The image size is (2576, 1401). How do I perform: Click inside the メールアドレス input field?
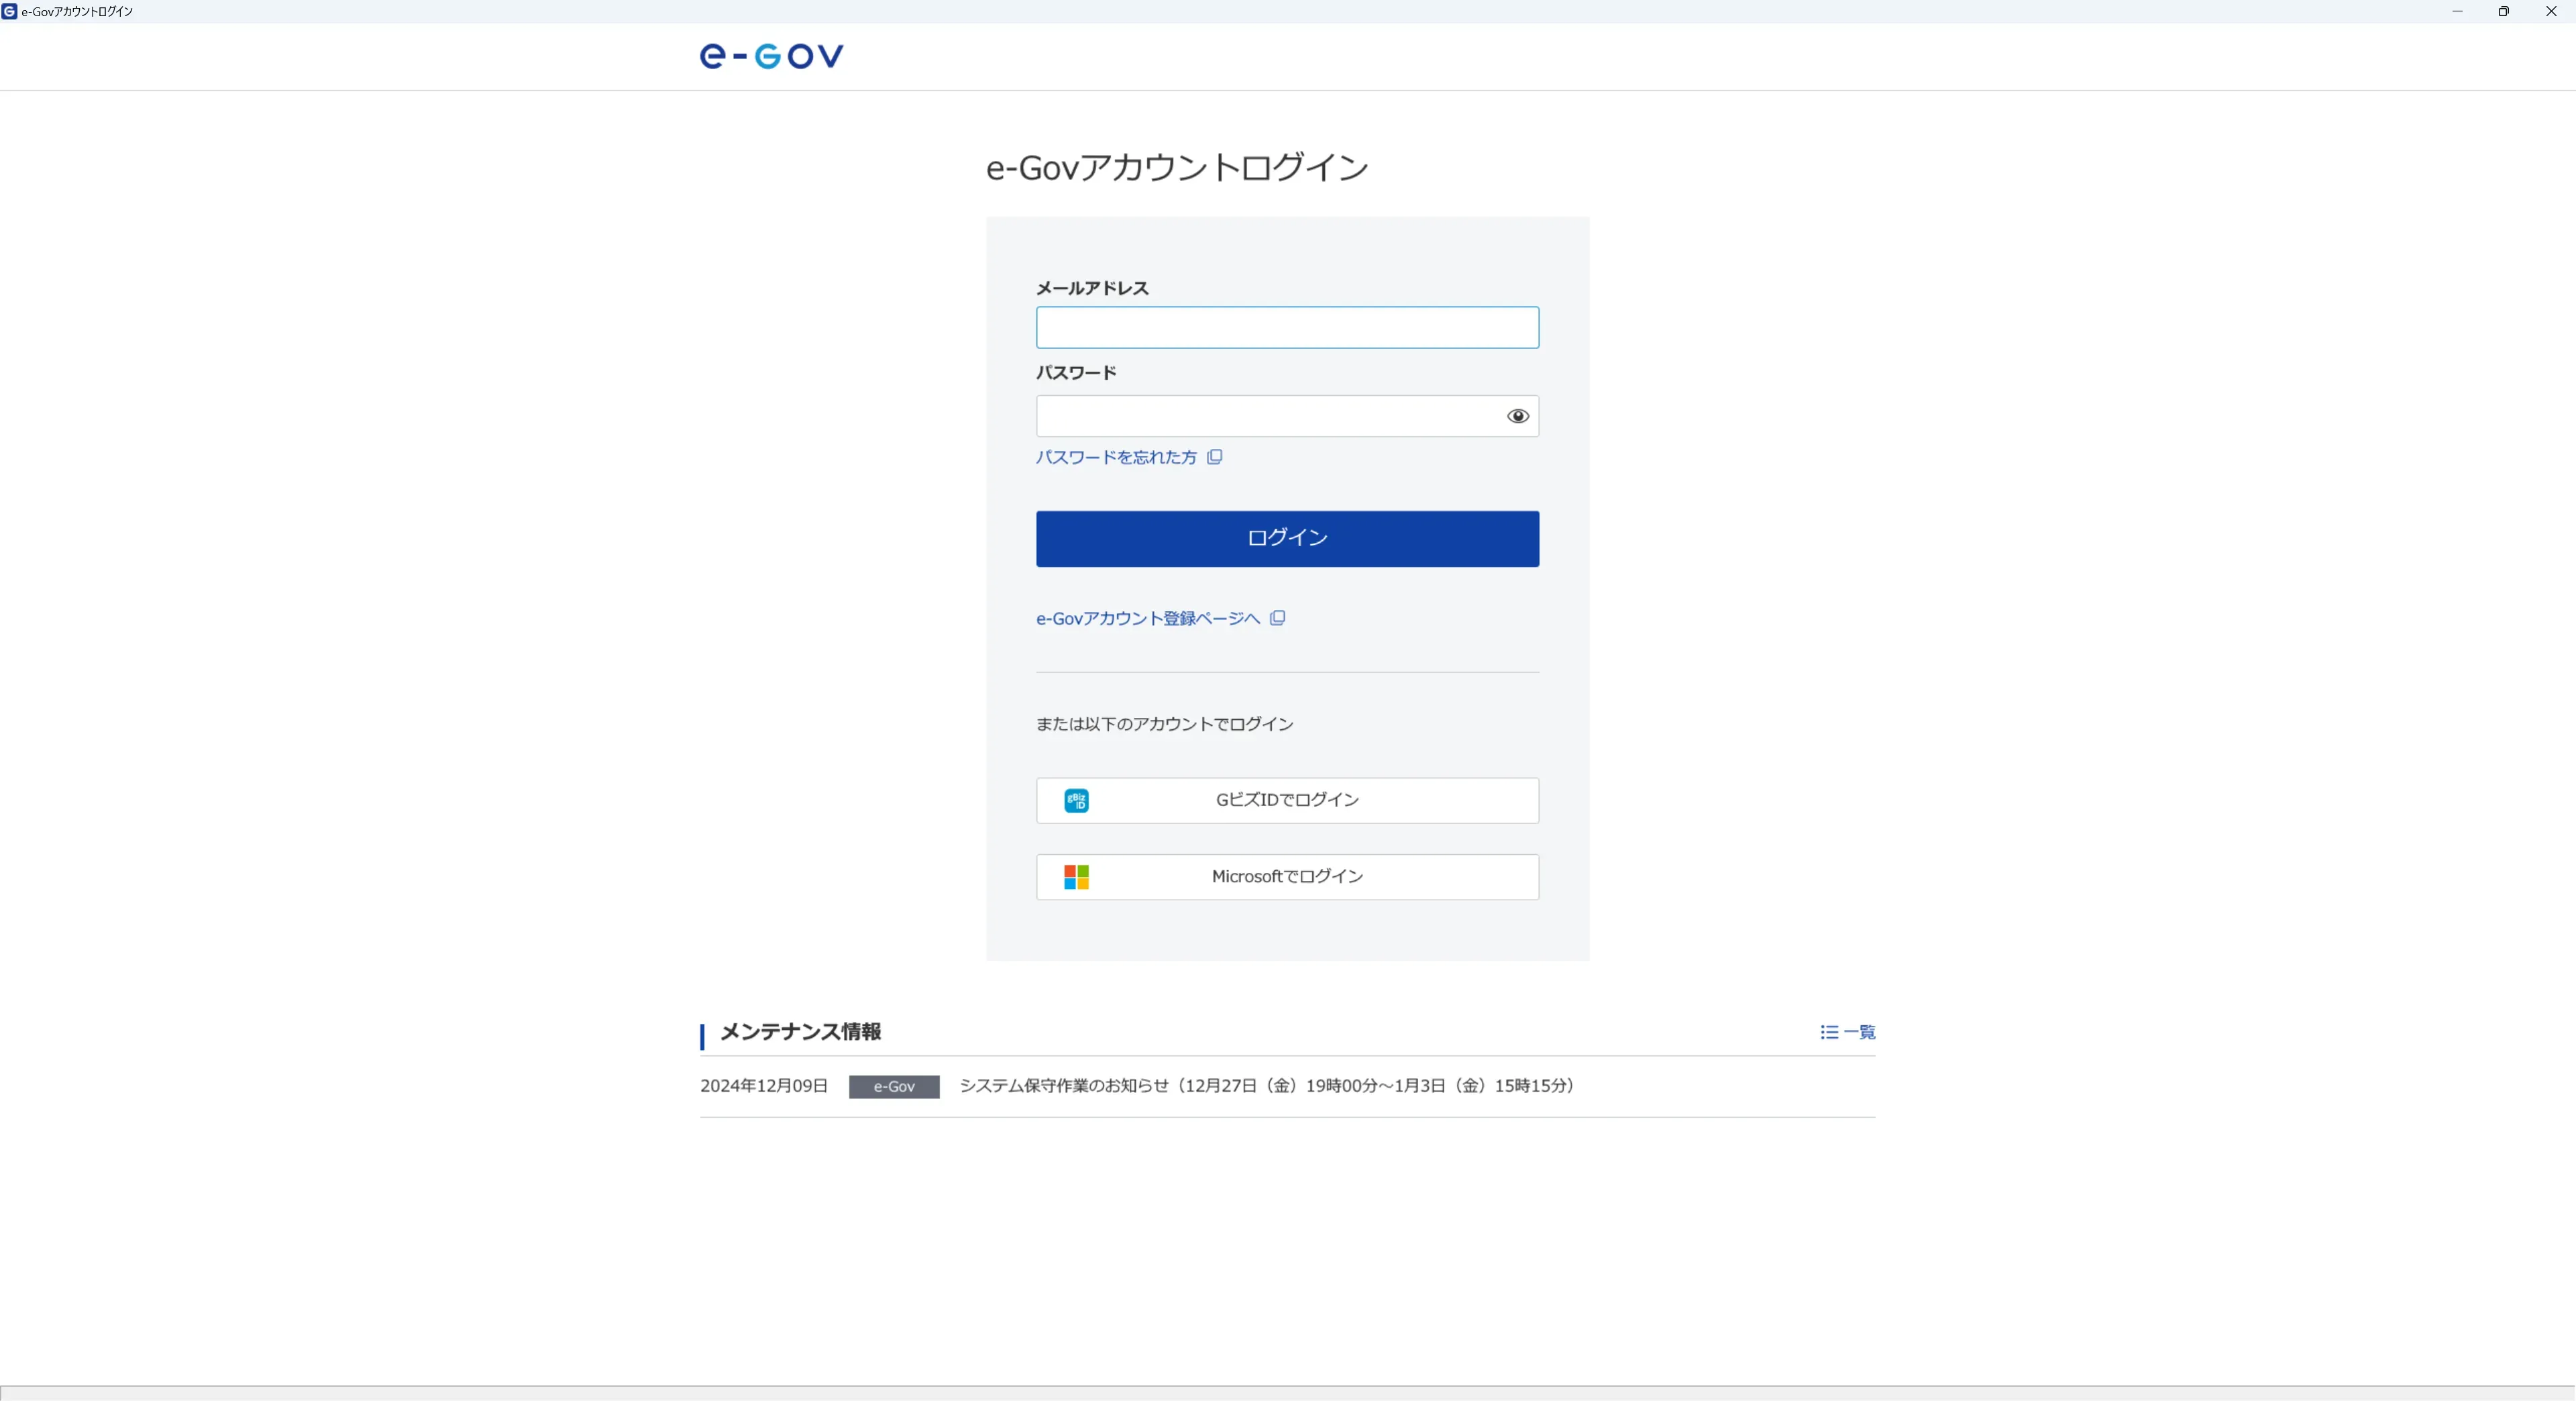point(1286,327)
